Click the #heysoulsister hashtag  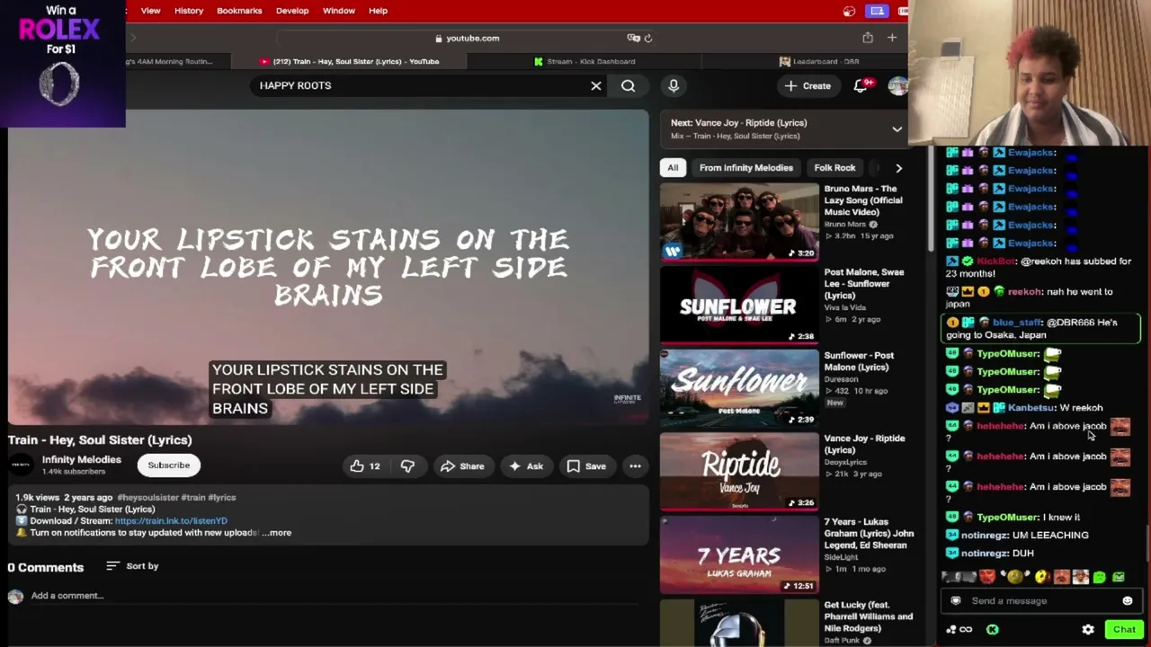pyautogui.click(x=148, y=497)
